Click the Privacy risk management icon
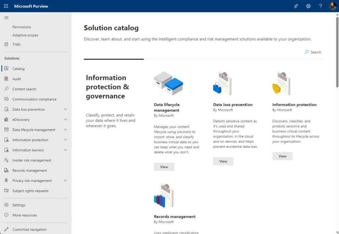Viewport: 339px width, 234px height. (6, 180)
